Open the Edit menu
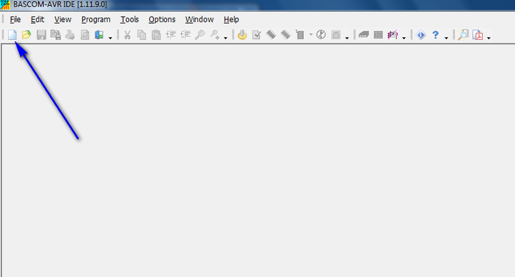Image resolution: width=515 pixels, height=277 pixels. coord(37,19)
